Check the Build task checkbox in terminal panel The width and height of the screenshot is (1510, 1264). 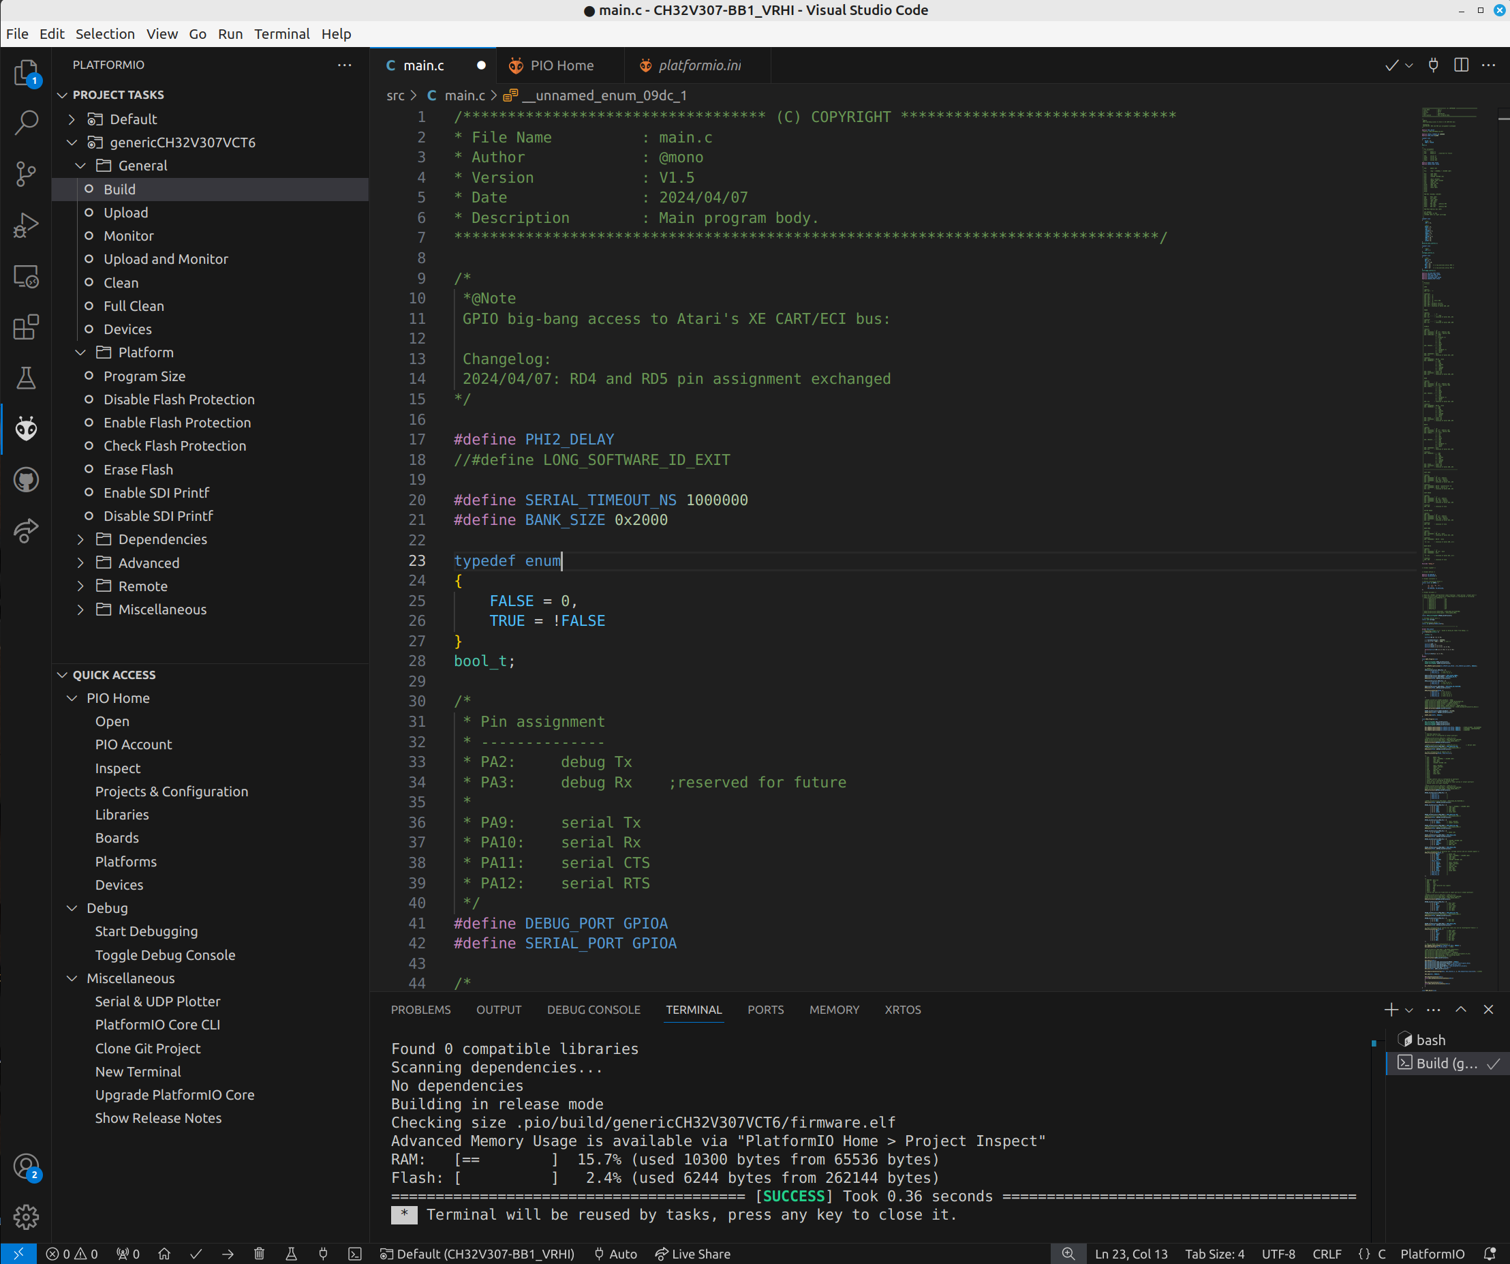1492,1064
